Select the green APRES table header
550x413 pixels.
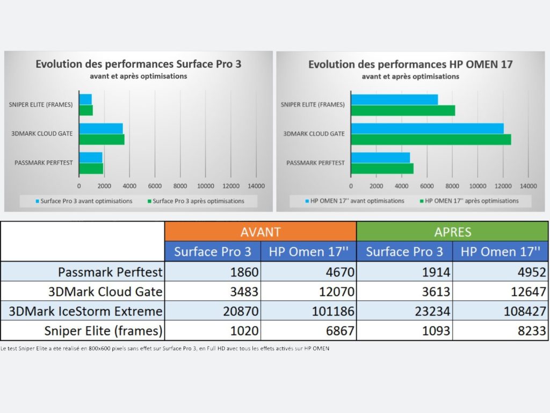(452, 231)
